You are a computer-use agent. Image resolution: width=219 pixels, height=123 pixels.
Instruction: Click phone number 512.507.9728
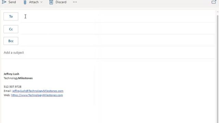13,87
